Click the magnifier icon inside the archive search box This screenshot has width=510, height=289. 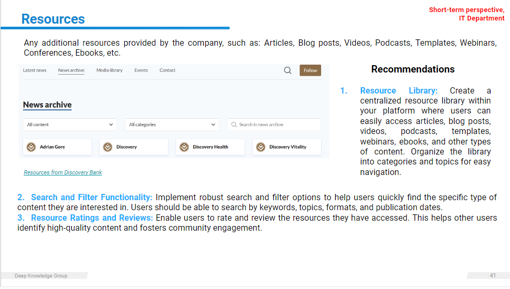(x=233, y=125)
